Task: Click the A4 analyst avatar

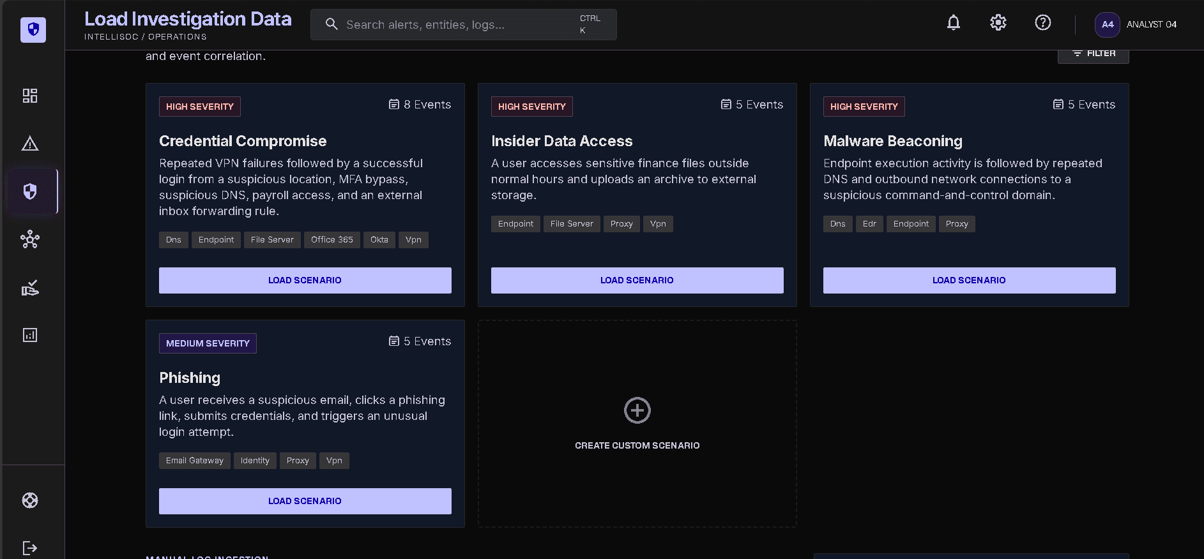Action: coord(1108,24)
